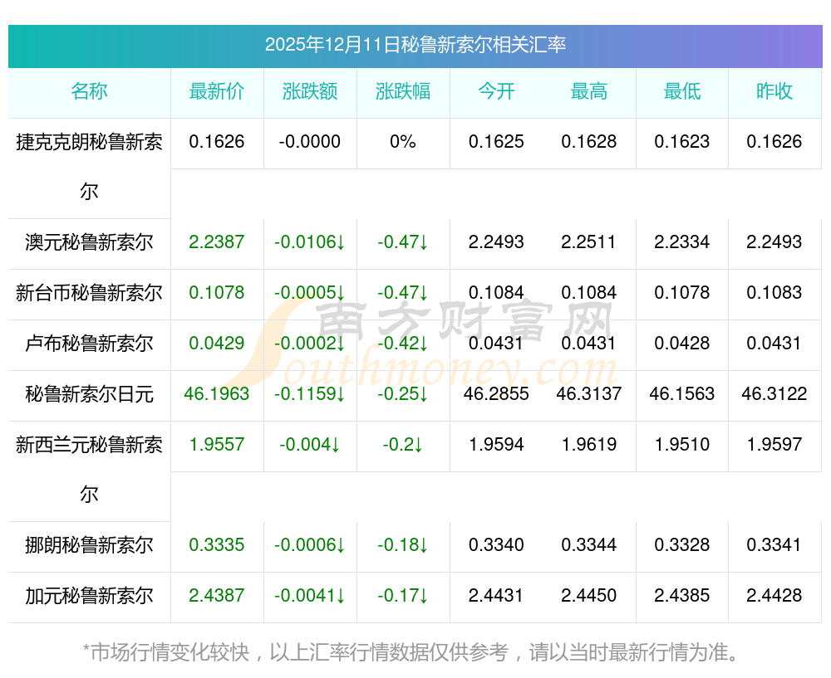831x678 pixels.
Task: Click the 名称 column header
Action: click(x=89, y=91)
